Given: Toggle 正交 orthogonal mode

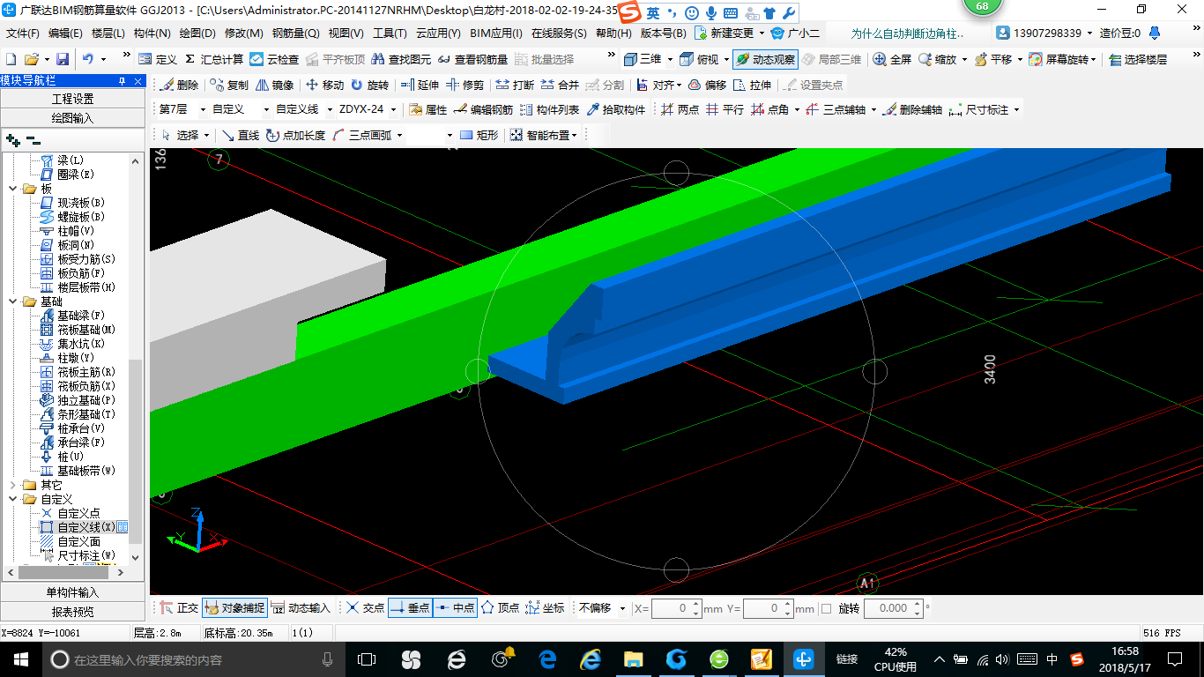Looking at the screenshot, I should pyautogui.click(x=179, y=608).
